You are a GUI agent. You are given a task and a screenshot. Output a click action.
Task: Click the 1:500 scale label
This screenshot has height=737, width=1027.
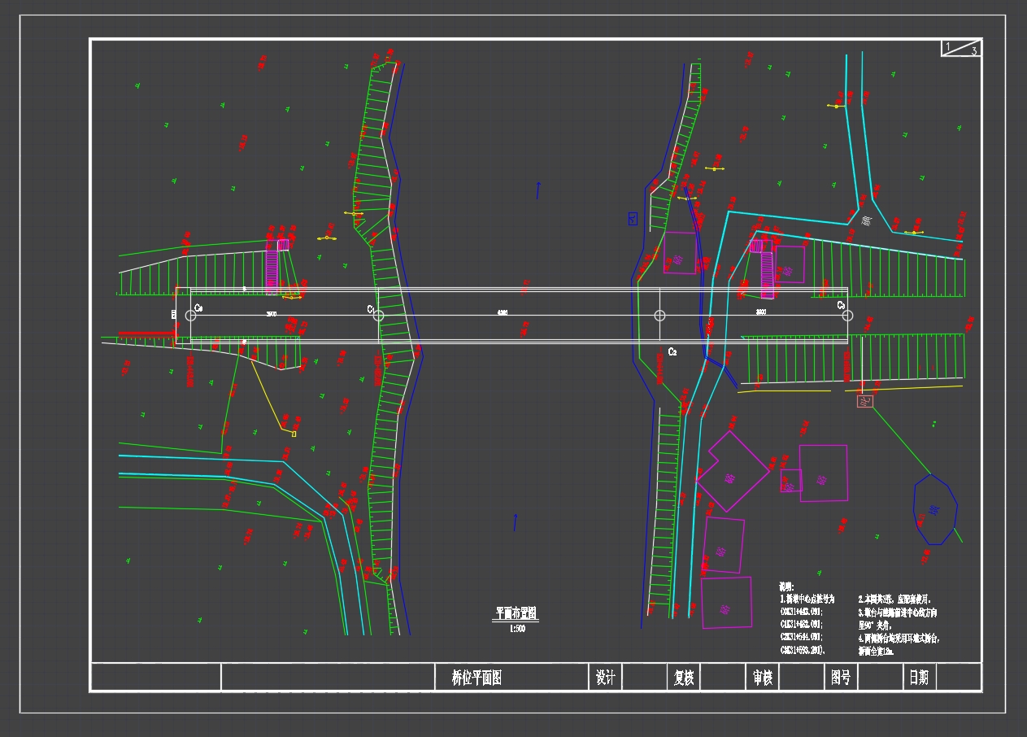tap(516, 629)
